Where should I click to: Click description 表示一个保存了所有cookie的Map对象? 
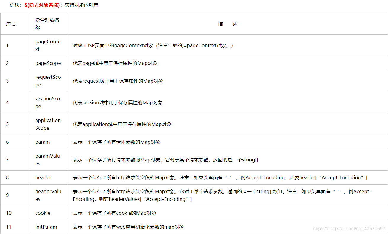(115, 213)
